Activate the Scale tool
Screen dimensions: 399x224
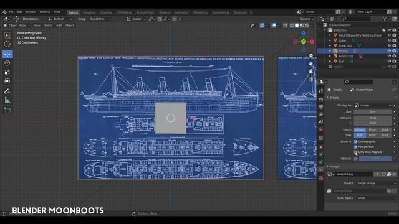(x=7, y=72)
